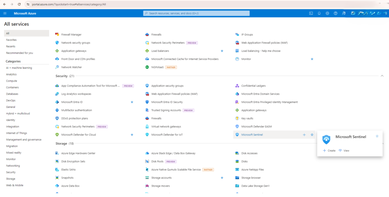389x197 pixels.
Task: Collapse the Security section chevron
Action: point(382,76)
